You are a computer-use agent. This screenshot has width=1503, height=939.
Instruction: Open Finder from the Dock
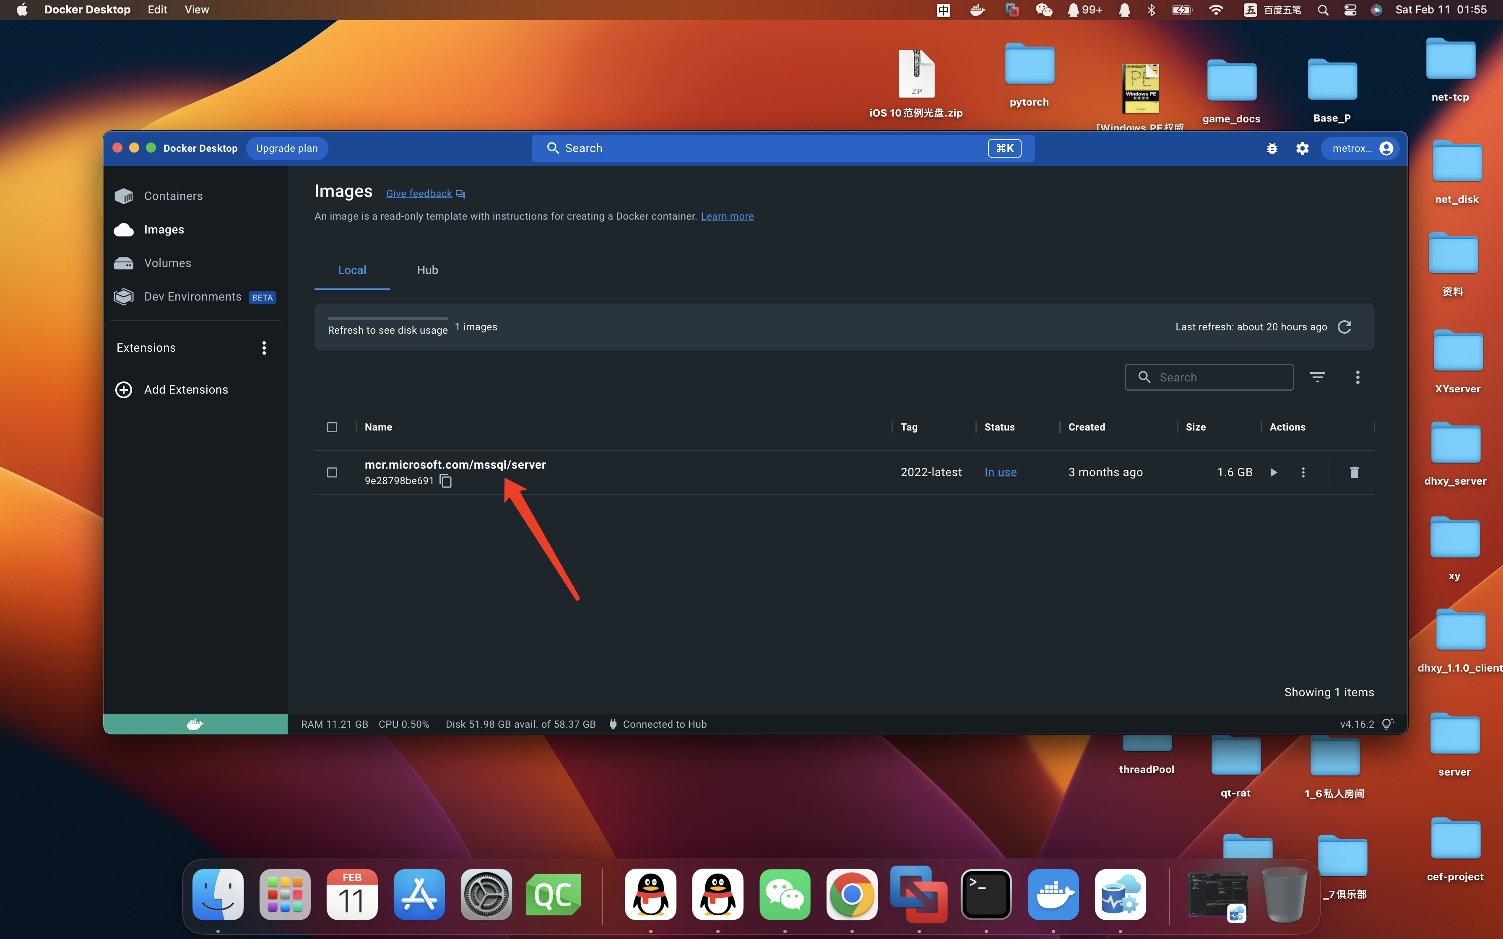218,894
